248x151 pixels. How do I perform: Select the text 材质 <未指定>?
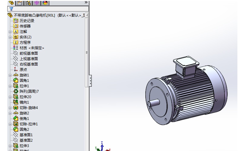(32, 48)
